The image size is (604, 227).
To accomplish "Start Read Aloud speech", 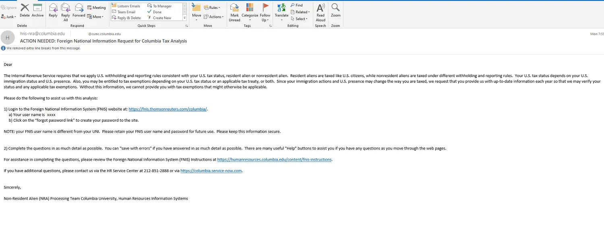I will (321, 12).
